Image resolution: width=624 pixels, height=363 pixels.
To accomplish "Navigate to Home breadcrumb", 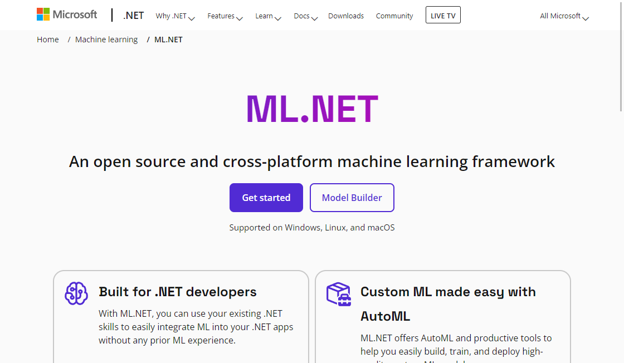I will (x=48, y=40).
